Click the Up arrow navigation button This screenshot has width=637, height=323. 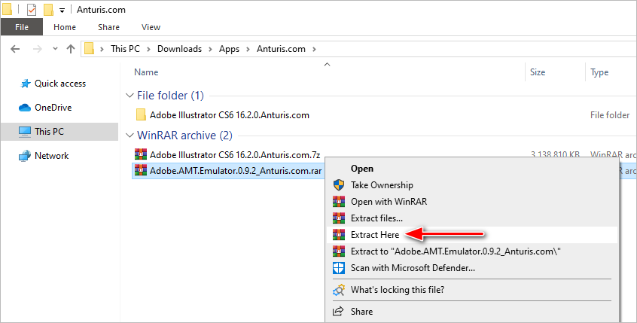tap(71, 49)
